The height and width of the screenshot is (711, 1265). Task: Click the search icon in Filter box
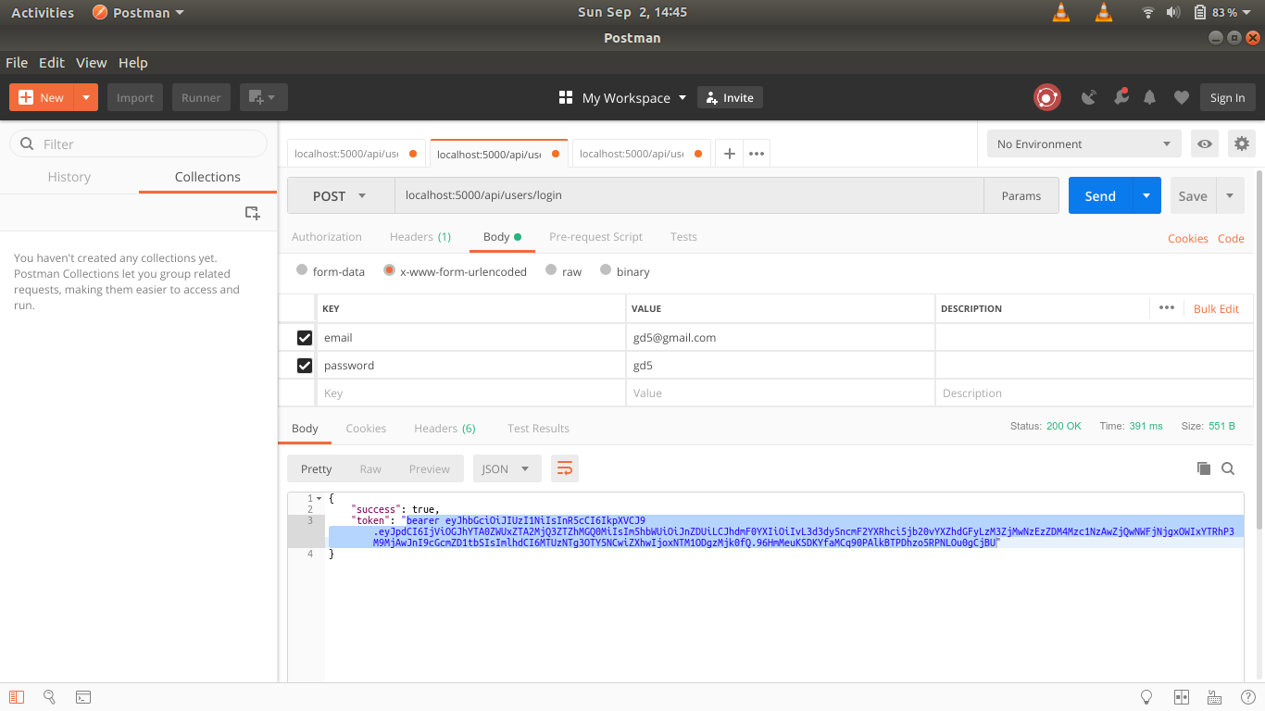click(27, 144)
